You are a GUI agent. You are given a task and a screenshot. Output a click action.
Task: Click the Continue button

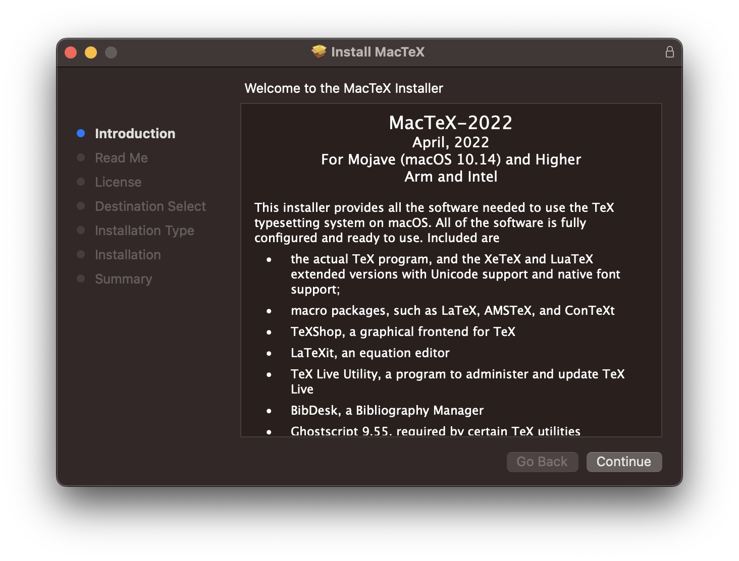[624, 462]
